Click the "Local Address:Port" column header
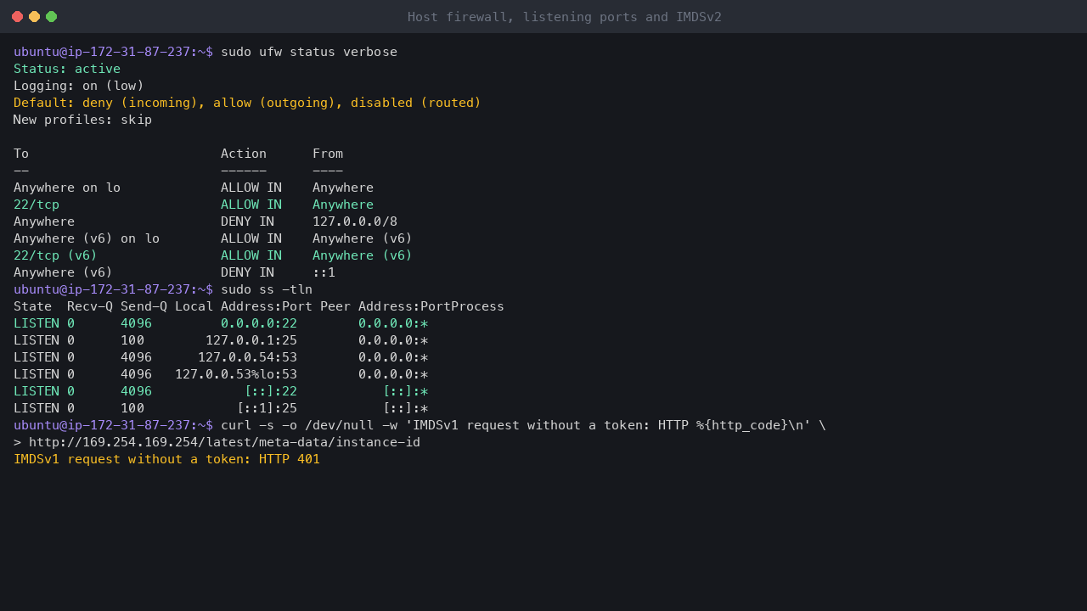This screenshot has height=611, width=1087. click(x=244, y=306)
